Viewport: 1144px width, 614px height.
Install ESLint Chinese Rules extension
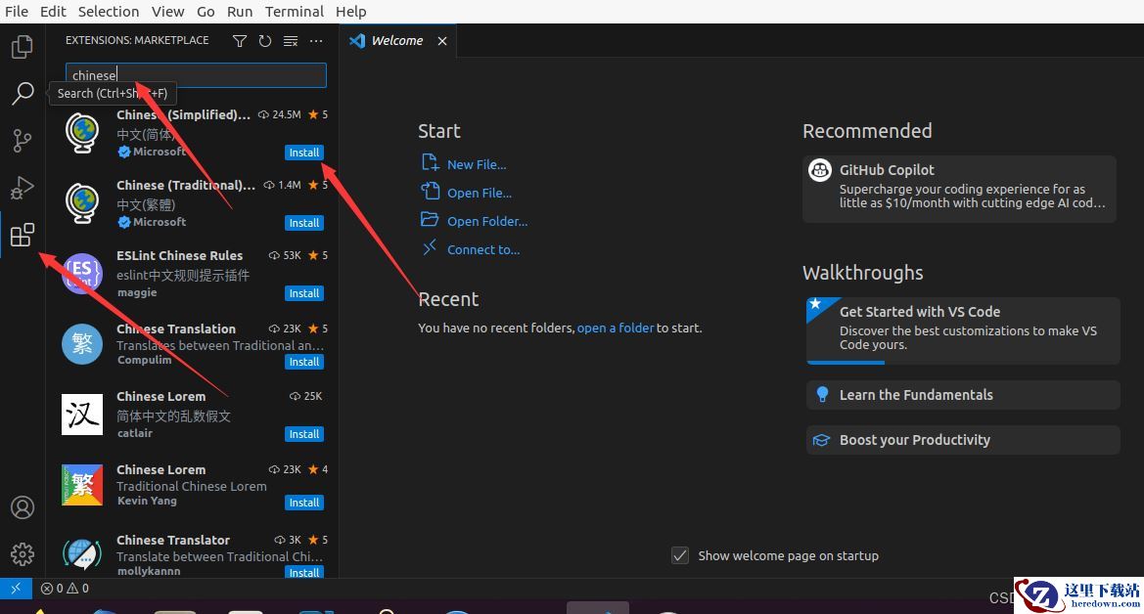(304, 293)
